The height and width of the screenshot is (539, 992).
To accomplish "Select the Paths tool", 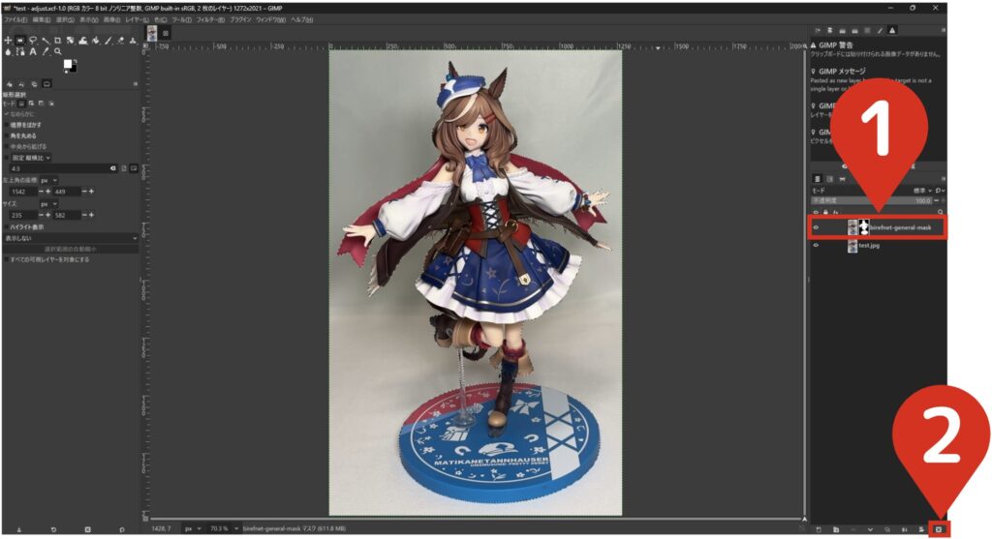I will (20, 51).
